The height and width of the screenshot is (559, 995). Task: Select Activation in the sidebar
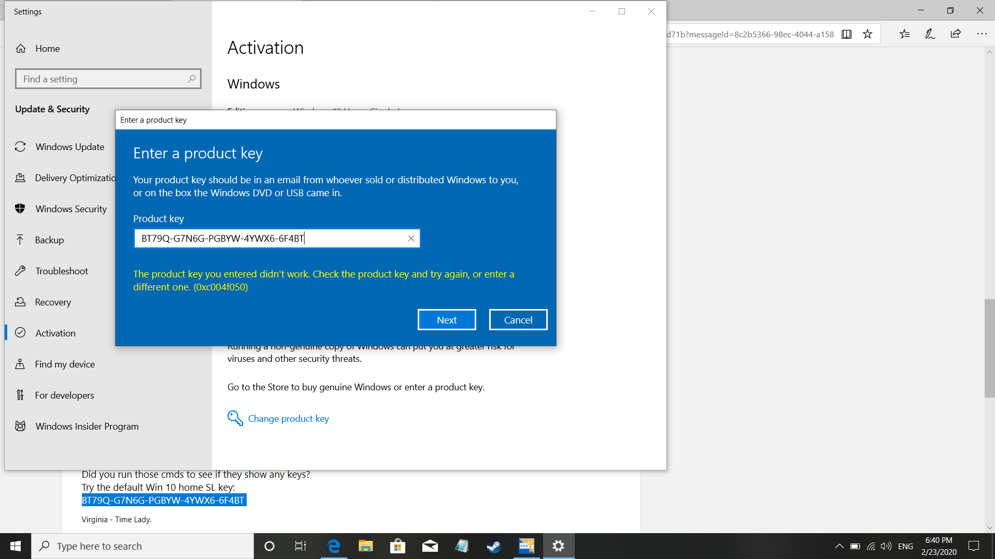pos(55,333)
